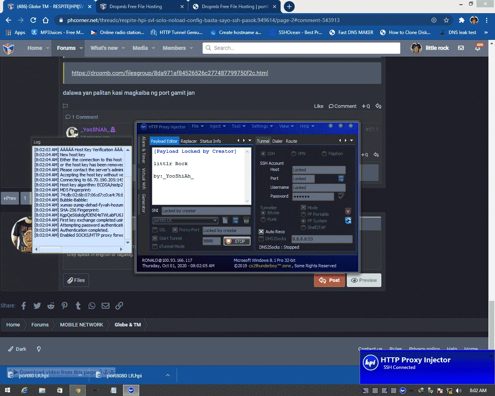This screenshot has width=495, height=396.
Task: Click the Files attachment button
Action: [x=76, y=280]
